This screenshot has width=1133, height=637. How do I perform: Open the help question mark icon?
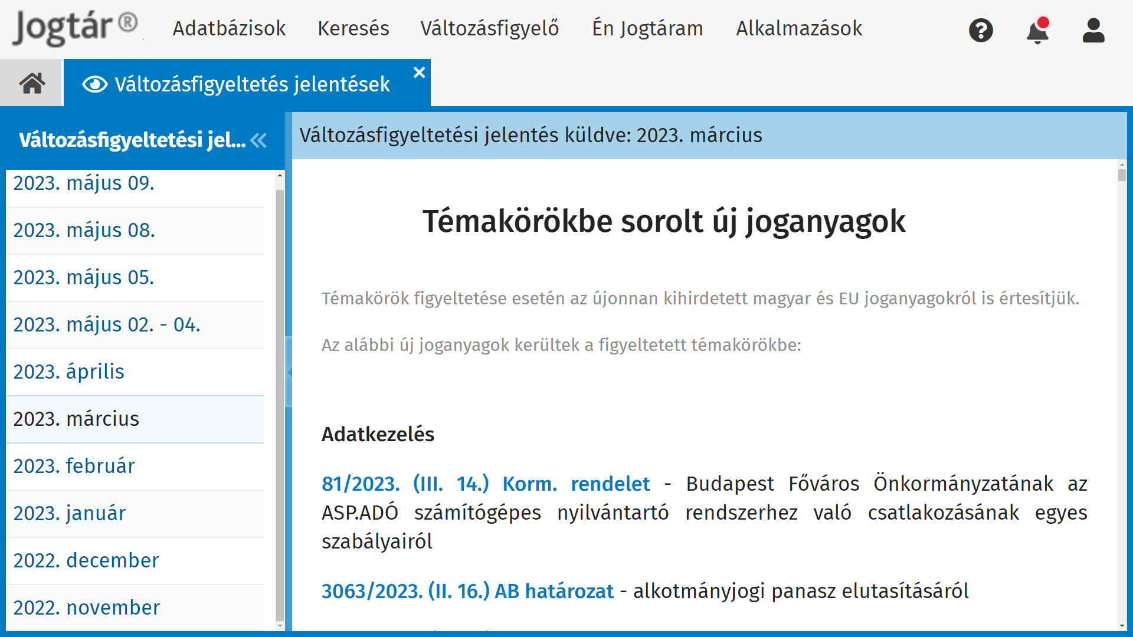click(981, 30)
